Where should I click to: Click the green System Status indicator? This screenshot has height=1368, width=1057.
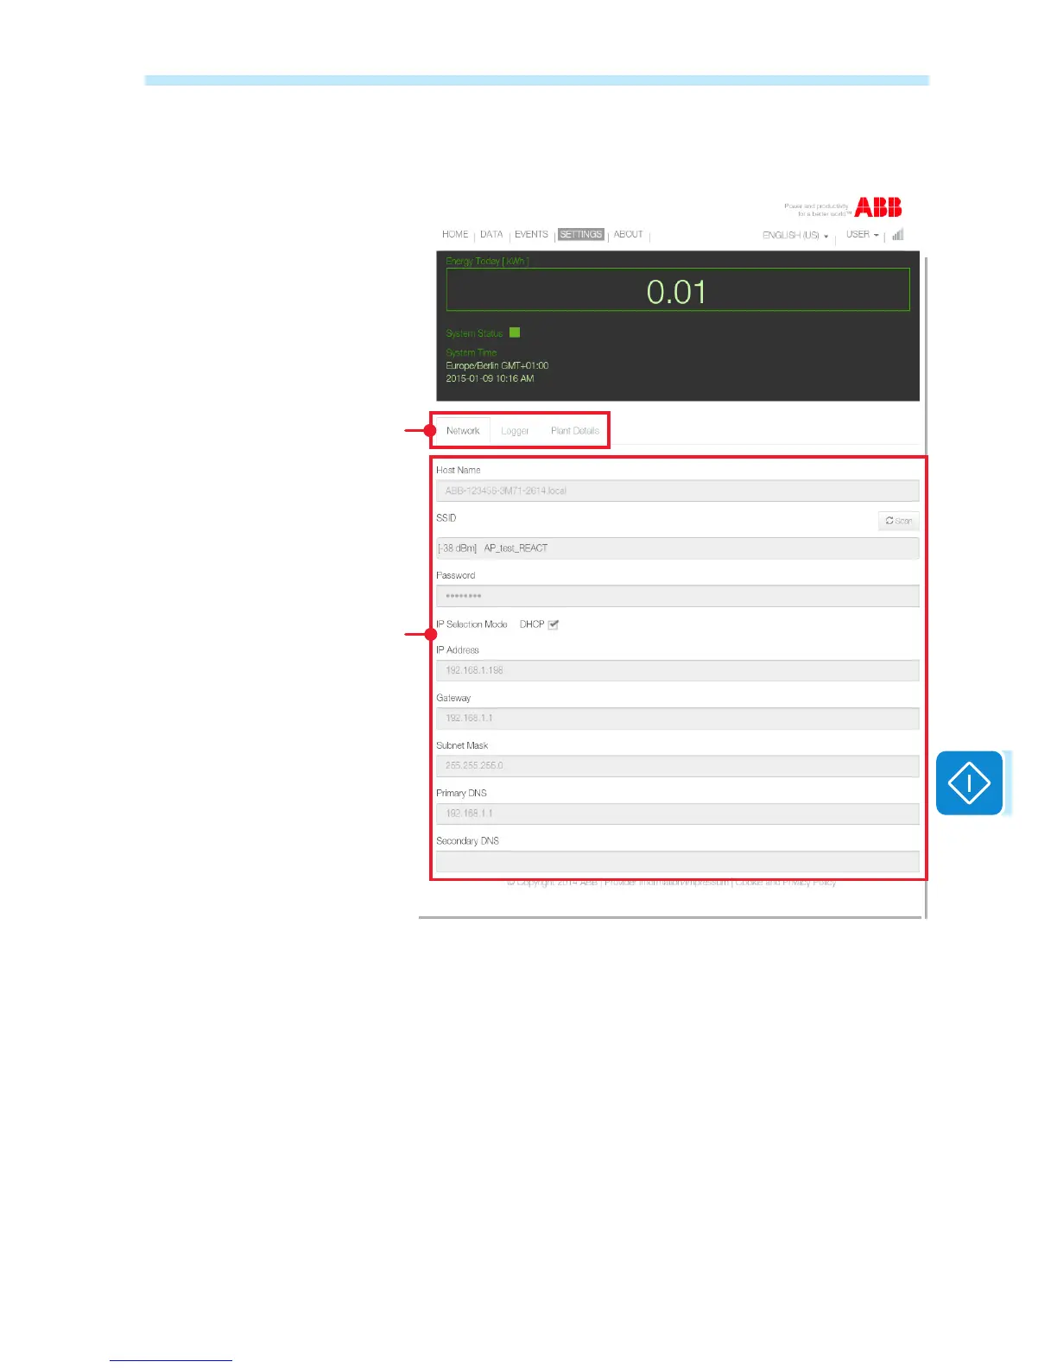[515, 332]
